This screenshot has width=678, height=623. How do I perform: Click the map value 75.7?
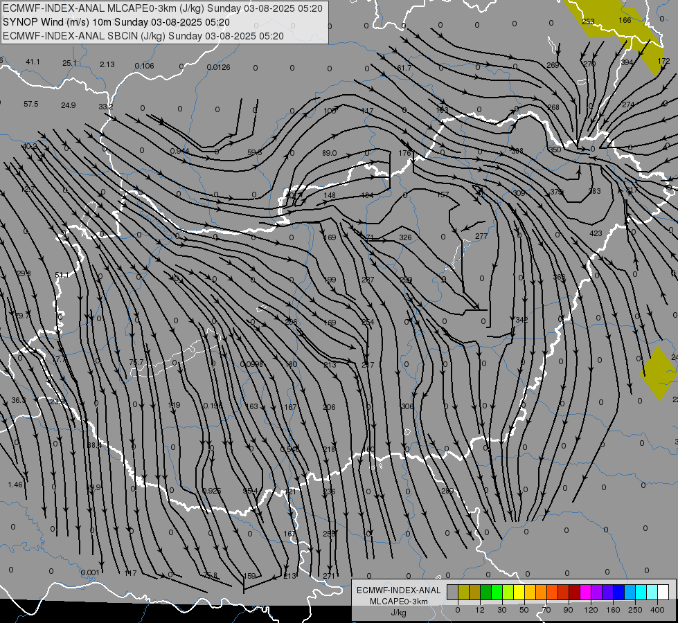(136, 362)
